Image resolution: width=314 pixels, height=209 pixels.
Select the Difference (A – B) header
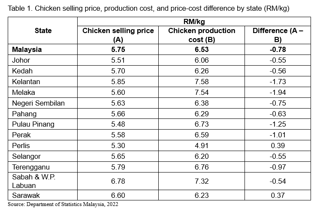tap(278, 35)
